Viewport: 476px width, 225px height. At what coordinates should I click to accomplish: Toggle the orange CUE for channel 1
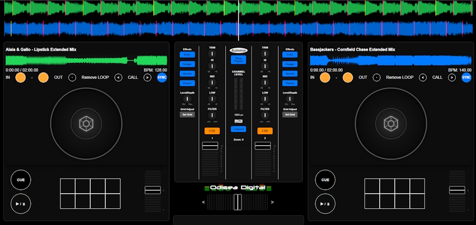click(x=212, y=131)
